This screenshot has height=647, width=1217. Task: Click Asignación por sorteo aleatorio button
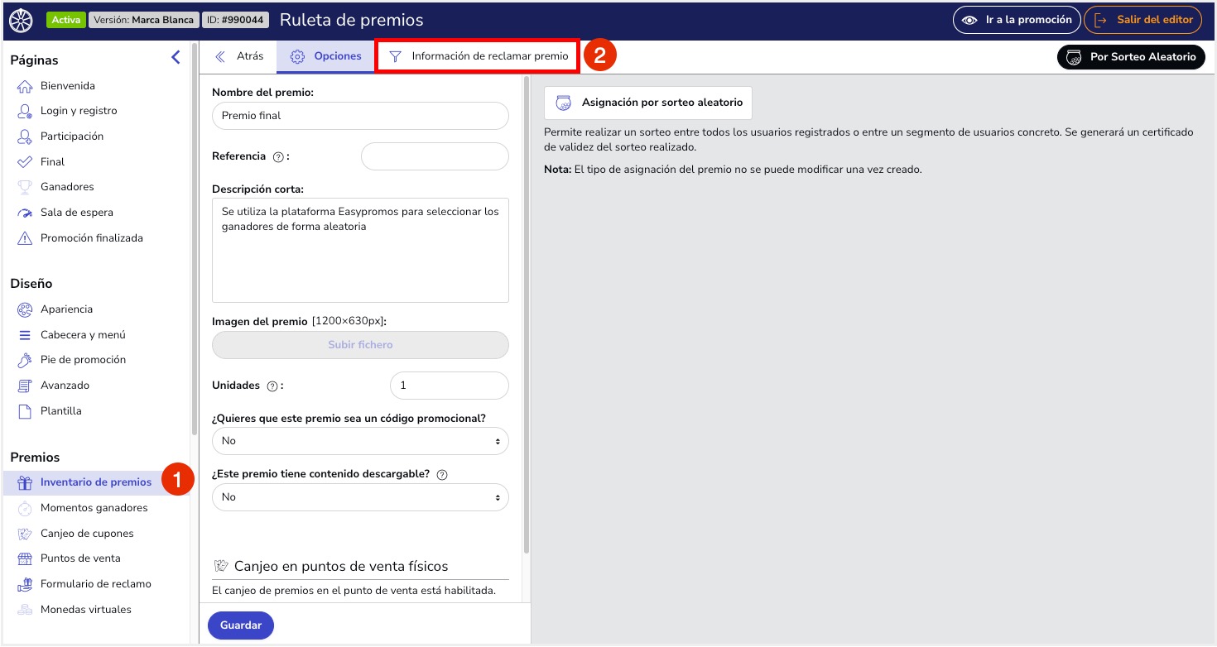coord(648,103)
